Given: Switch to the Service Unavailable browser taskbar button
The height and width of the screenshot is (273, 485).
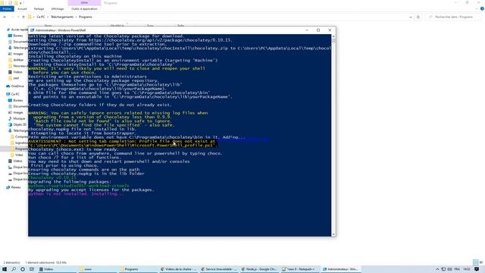Looking at the screenshot, I should point(218,269).
